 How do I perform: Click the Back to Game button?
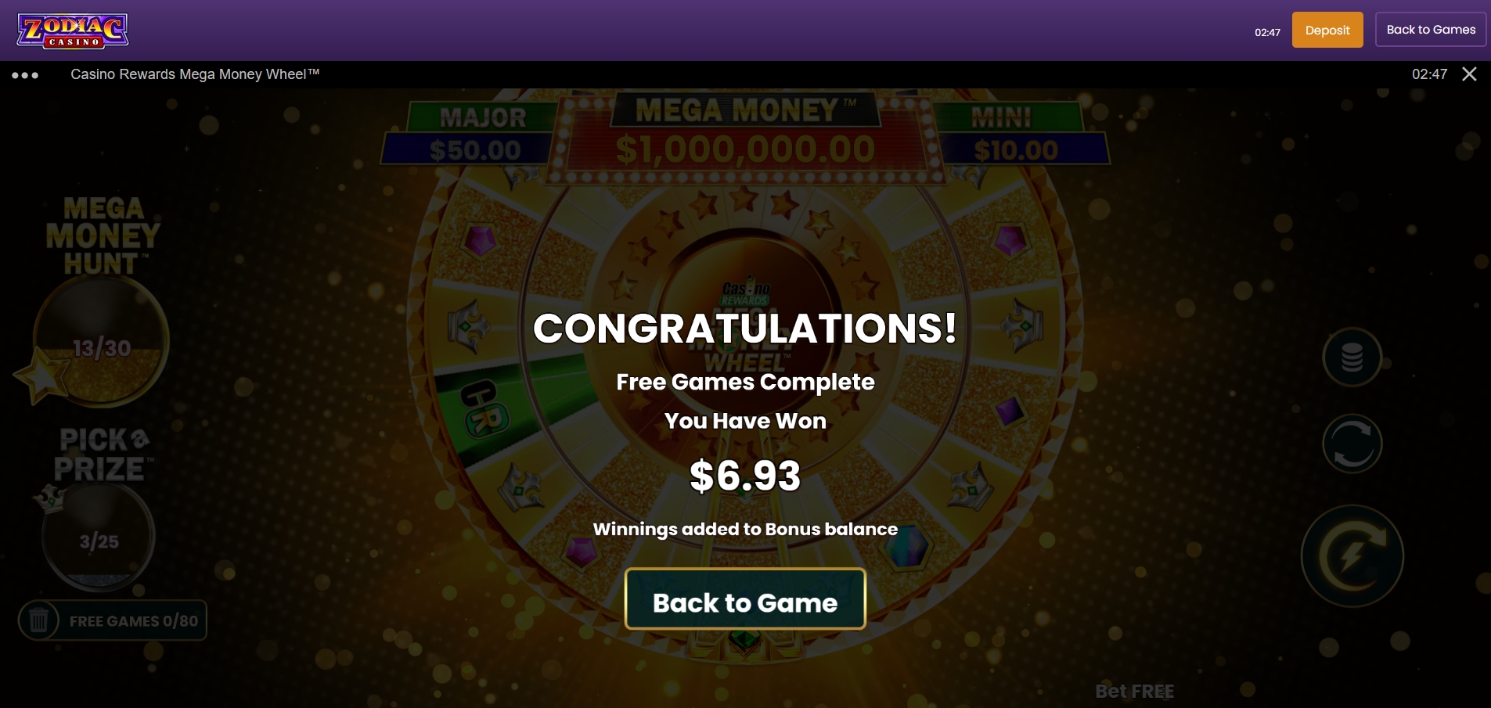(745, 598)
